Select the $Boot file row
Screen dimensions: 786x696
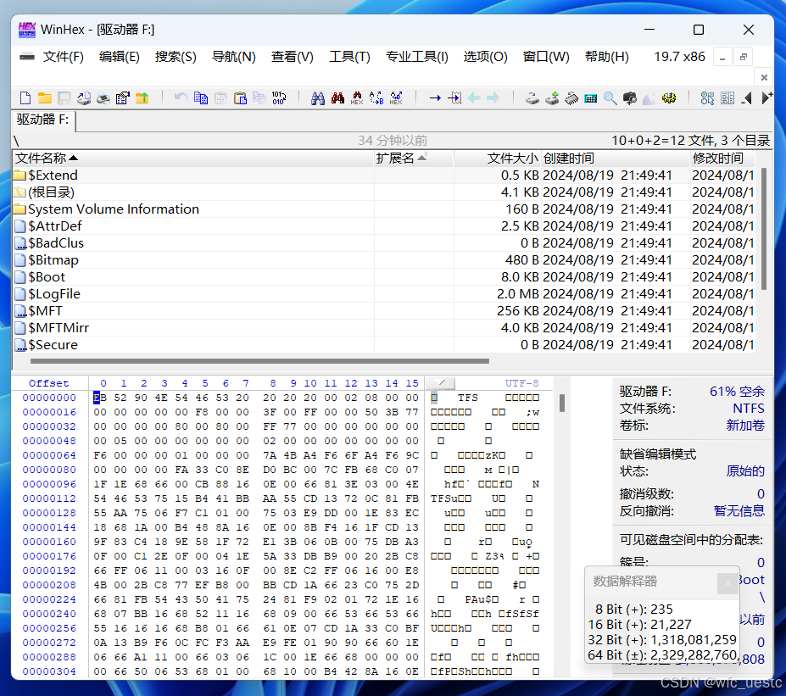[x=383, y=277]
